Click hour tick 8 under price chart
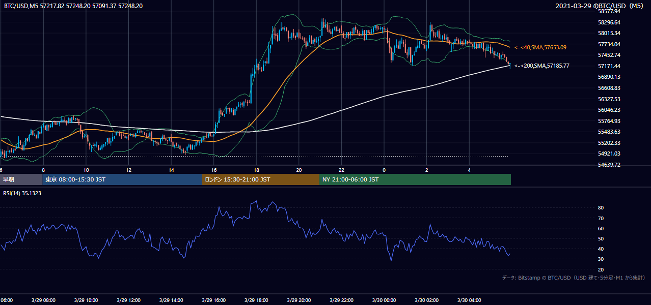Viewport: 651px width, 305px height. 43,170
